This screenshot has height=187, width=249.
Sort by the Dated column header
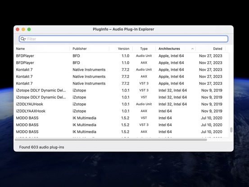217,49
